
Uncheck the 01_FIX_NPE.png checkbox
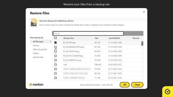55,43
